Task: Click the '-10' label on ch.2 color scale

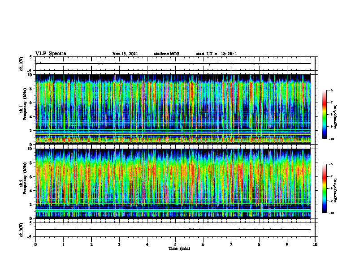Action: (331, 213)
